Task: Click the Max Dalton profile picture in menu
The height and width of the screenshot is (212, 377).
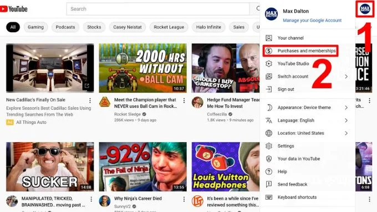Action: 271,14
